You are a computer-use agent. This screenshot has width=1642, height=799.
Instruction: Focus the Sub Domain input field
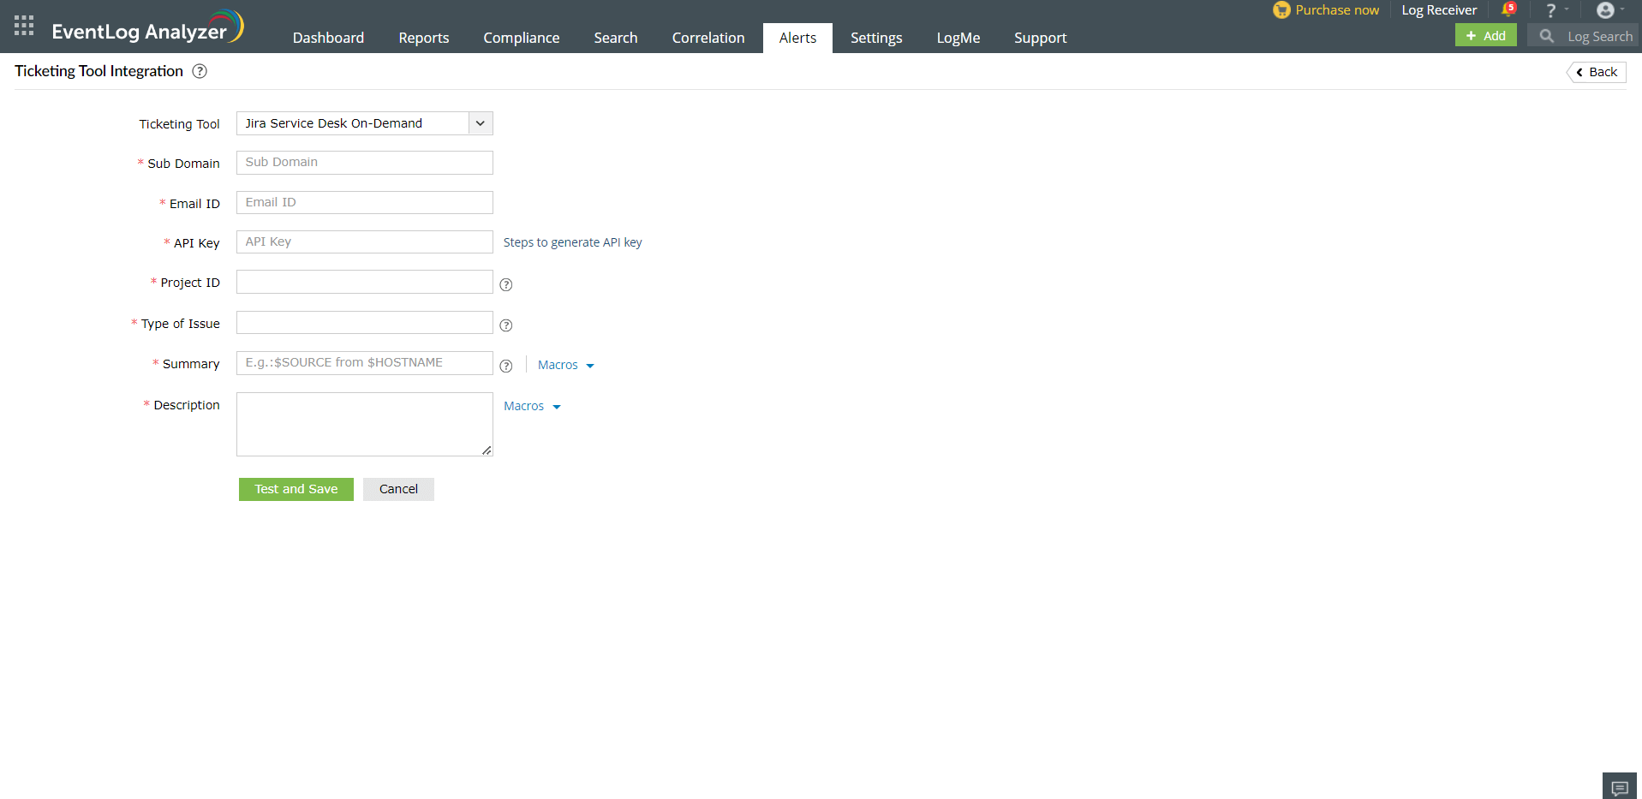coord(365,163)
